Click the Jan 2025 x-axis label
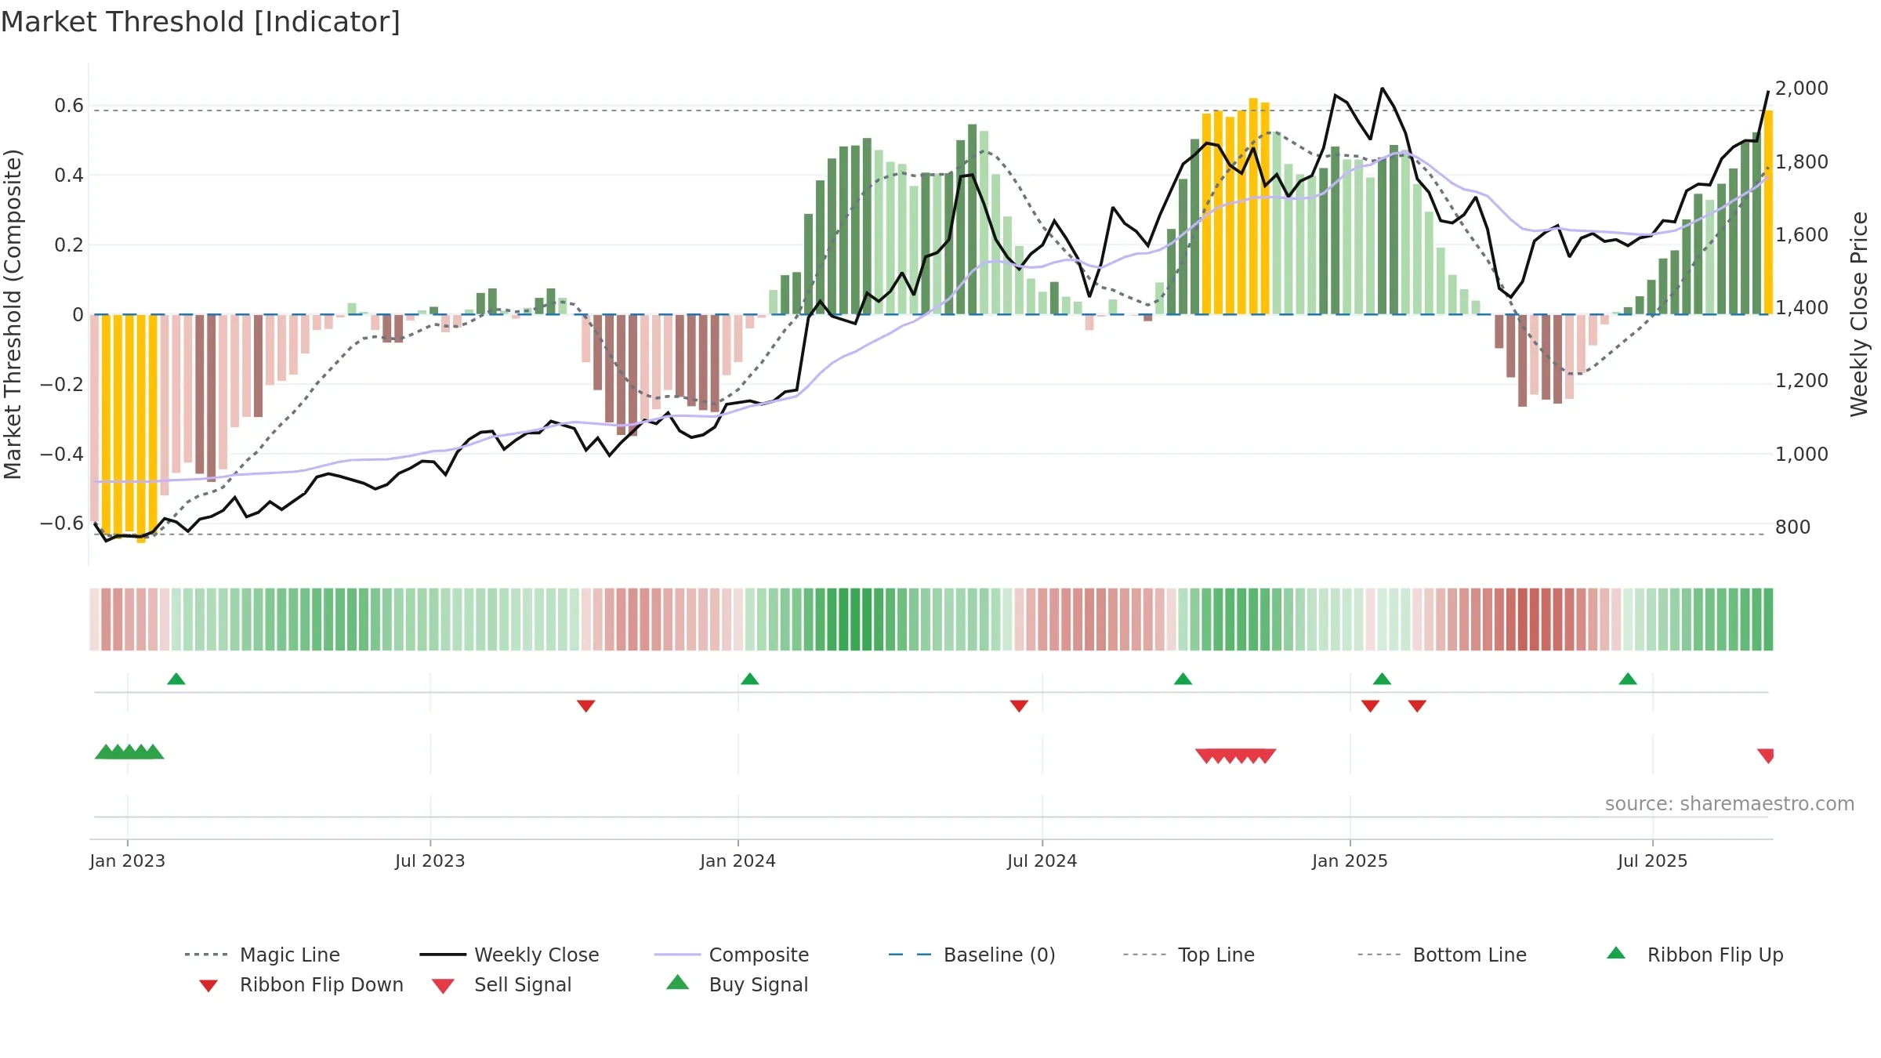Viewport: 1881px width, 1058px height. (1350, 861)
